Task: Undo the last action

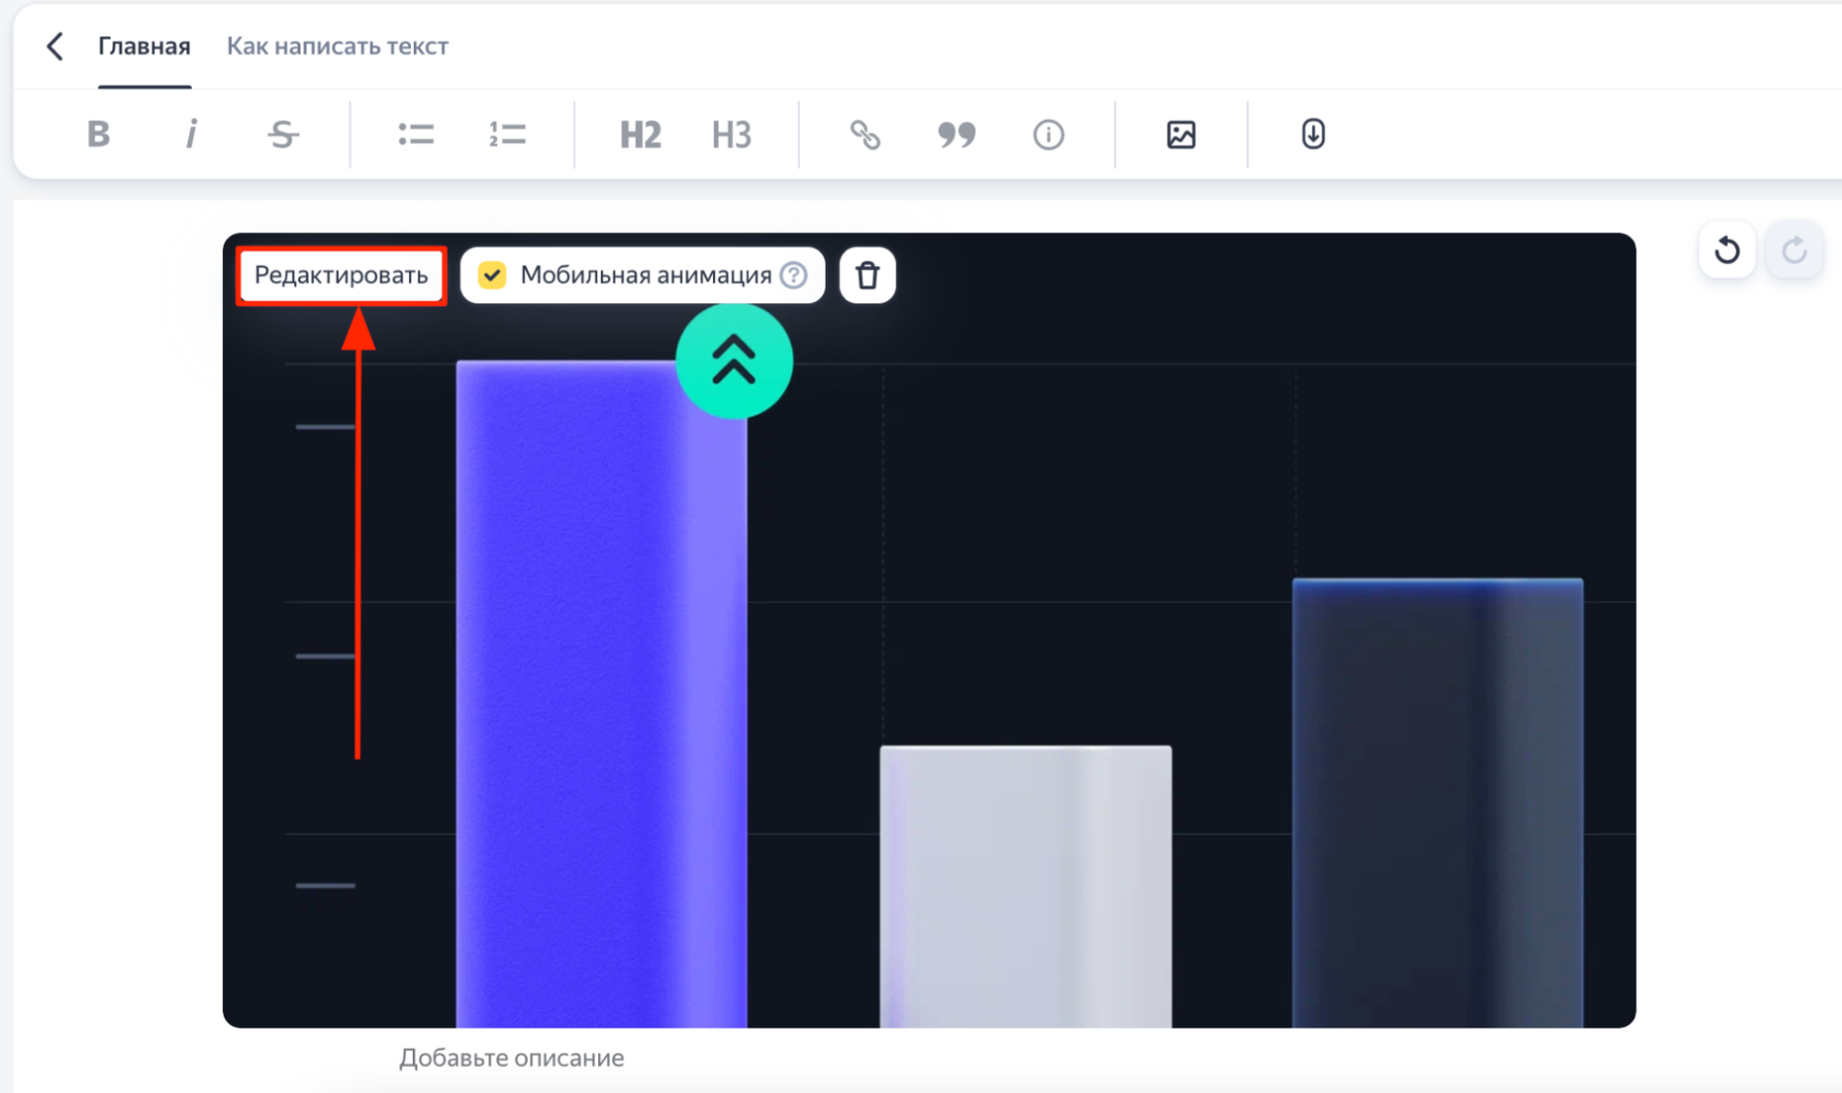Action: click(1727, 250)
